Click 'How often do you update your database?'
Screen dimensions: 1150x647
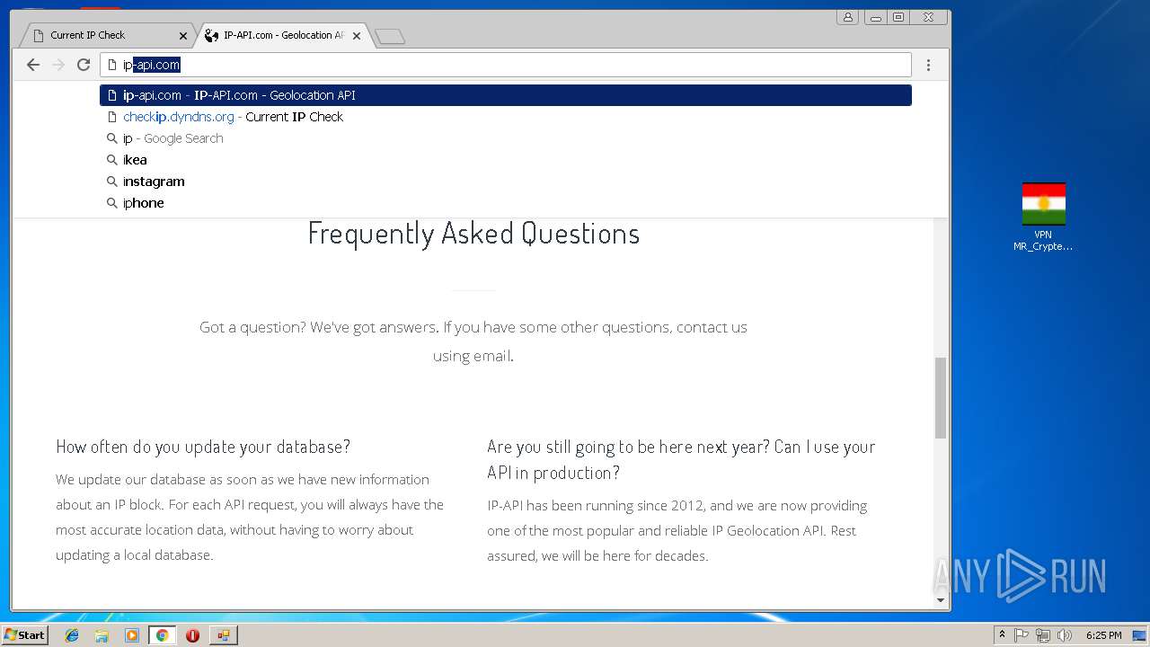coord(203,447)
